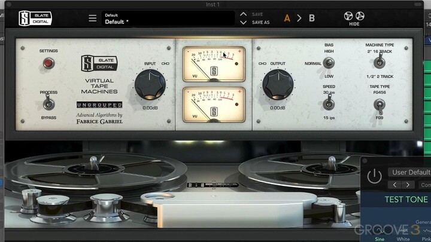Image resolution: width=431 pixels, height=242 pixels.
Task: Click the Slate Digital logo in header
Action: (35, 18)
